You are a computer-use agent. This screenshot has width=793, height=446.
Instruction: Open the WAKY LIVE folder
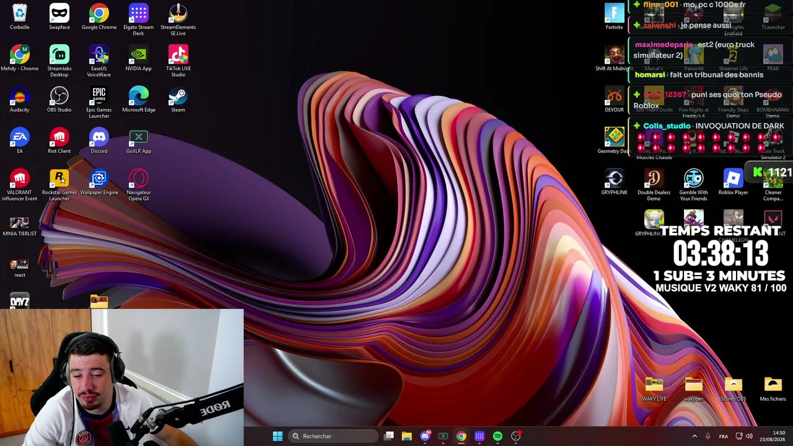tap(654, 389)
